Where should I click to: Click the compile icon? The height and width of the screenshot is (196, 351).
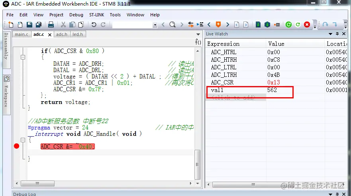(x=258, y=24)
